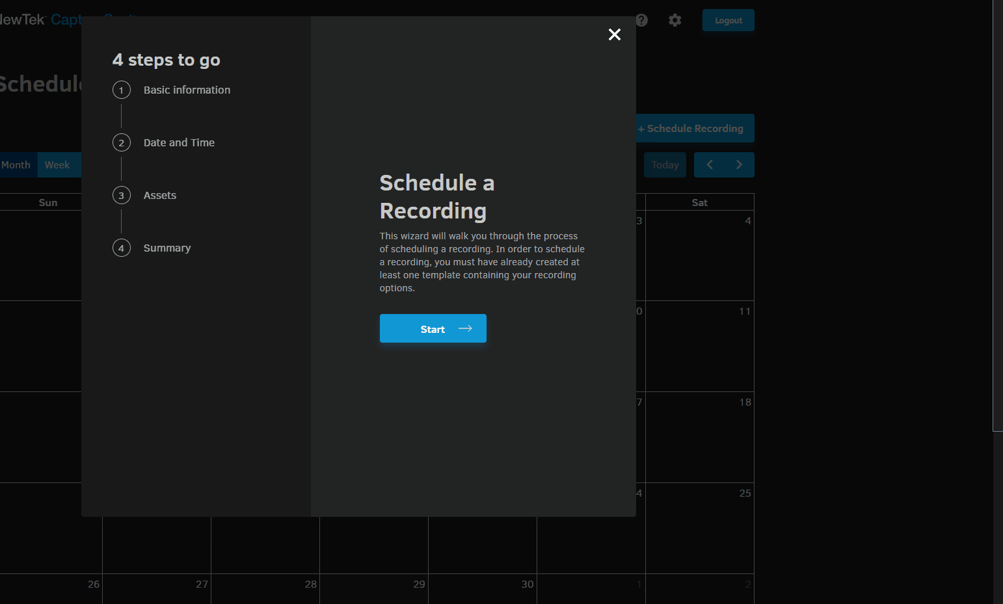Click the Logout button

728,20
